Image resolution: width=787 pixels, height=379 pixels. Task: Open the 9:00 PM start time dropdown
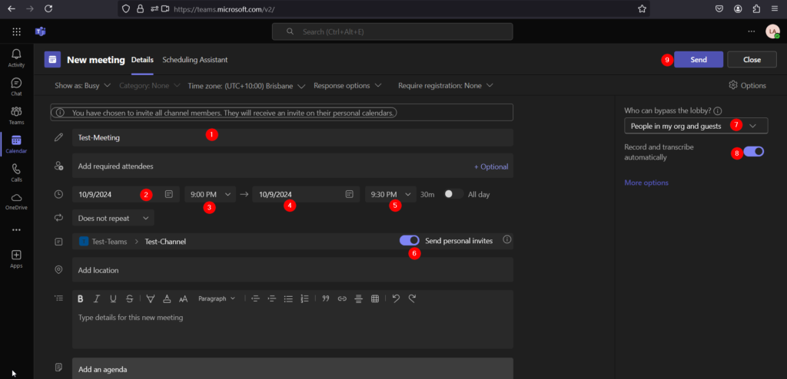click(211, 194)
